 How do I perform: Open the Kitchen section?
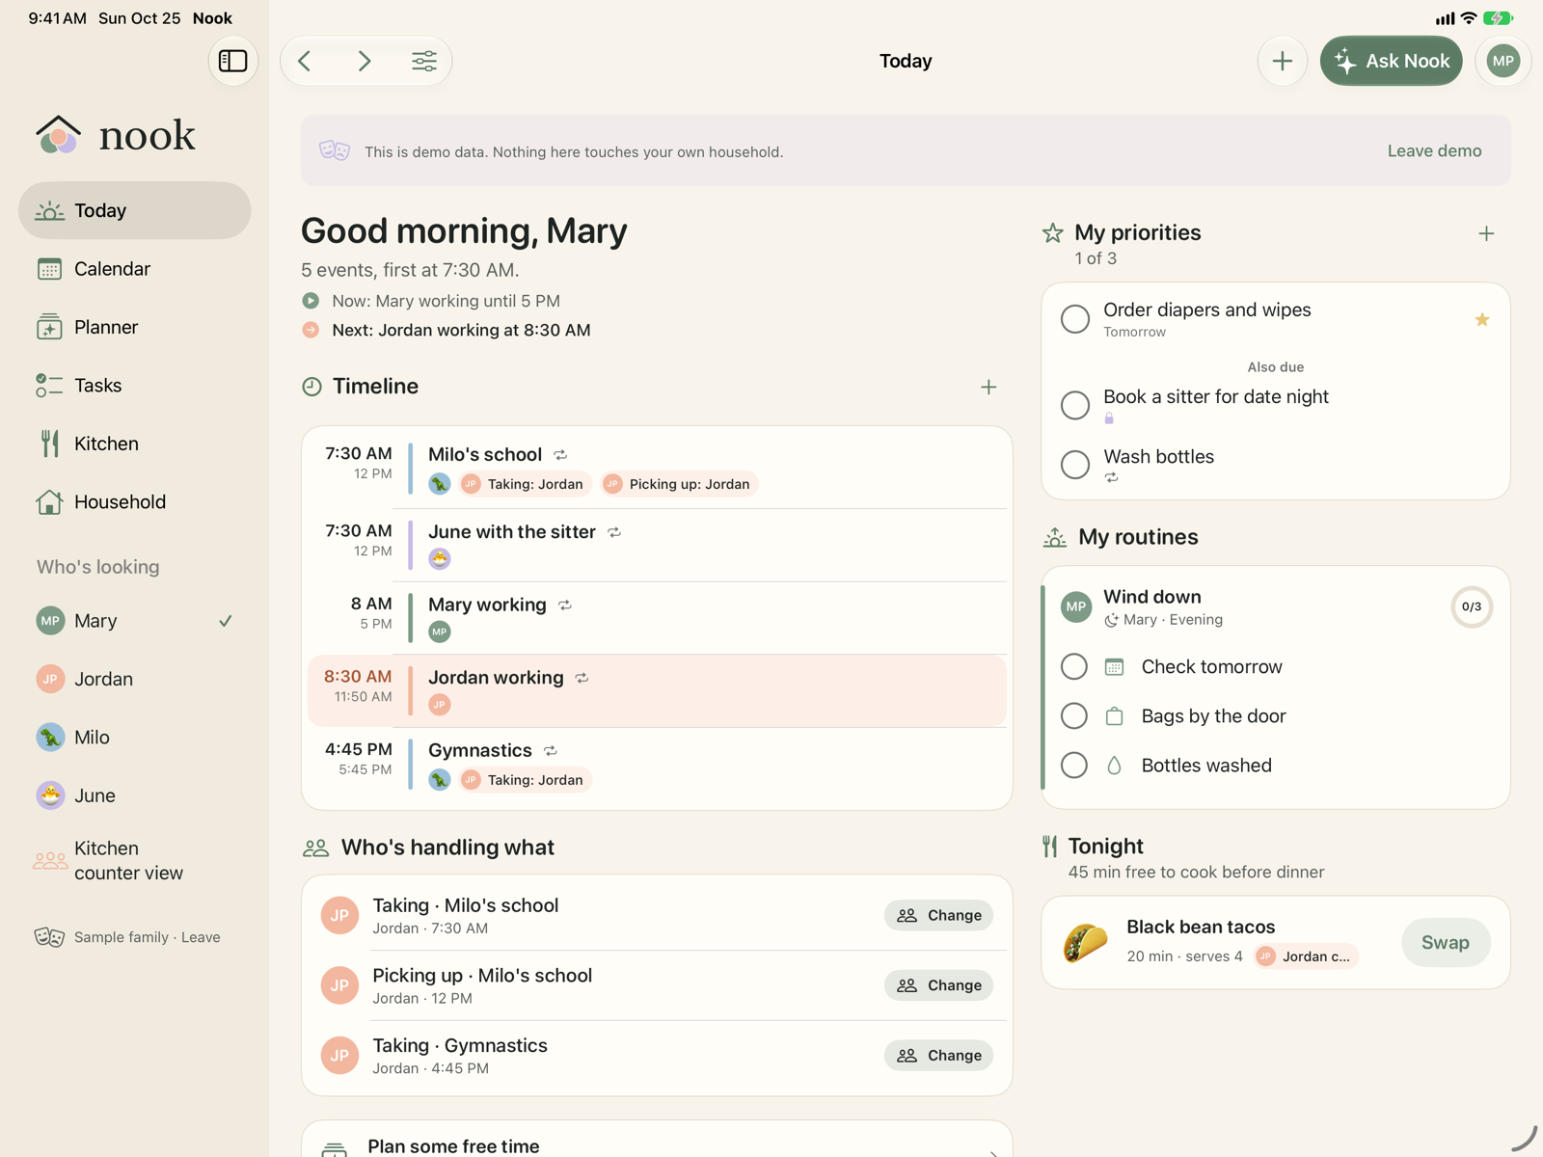point(135,444)
